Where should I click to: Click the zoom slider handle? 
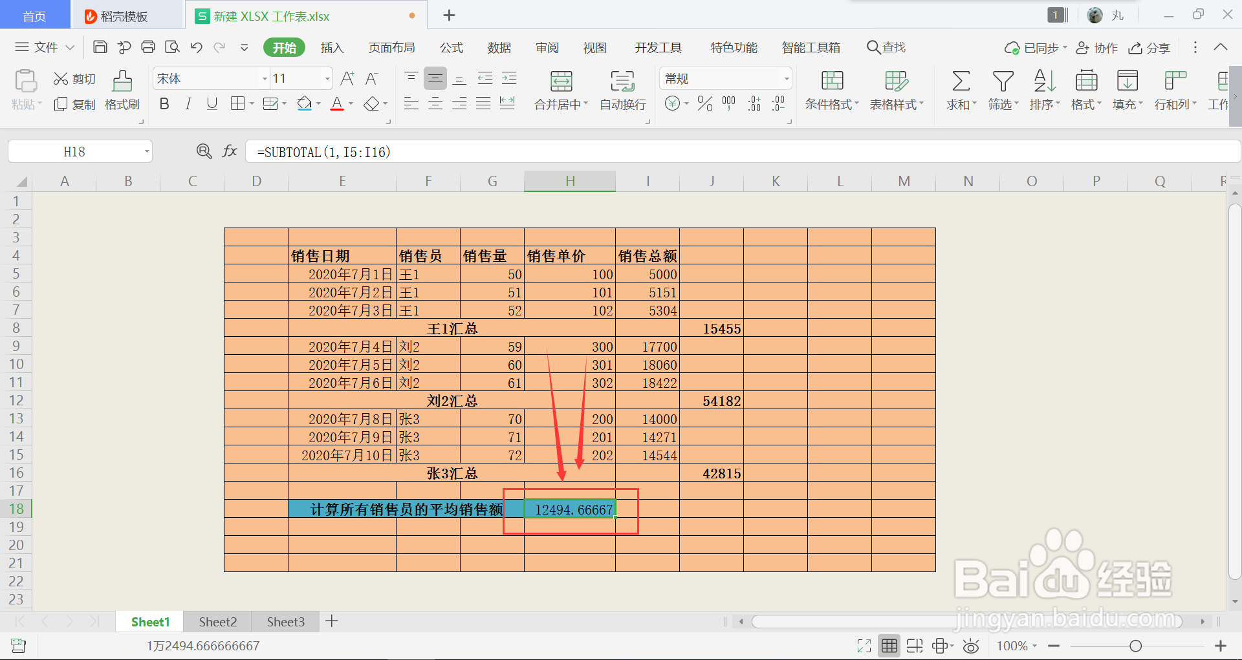(x=1135, y=646)
